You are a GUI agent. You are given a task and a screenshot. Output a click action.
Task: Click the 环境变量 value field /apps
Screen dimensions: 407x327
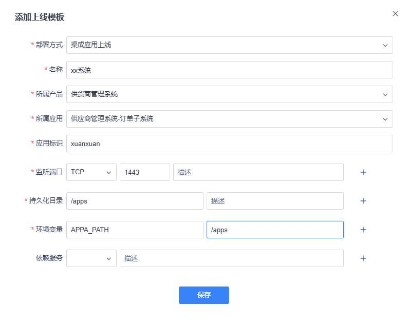pyautogui.click(x=274, y=230)
